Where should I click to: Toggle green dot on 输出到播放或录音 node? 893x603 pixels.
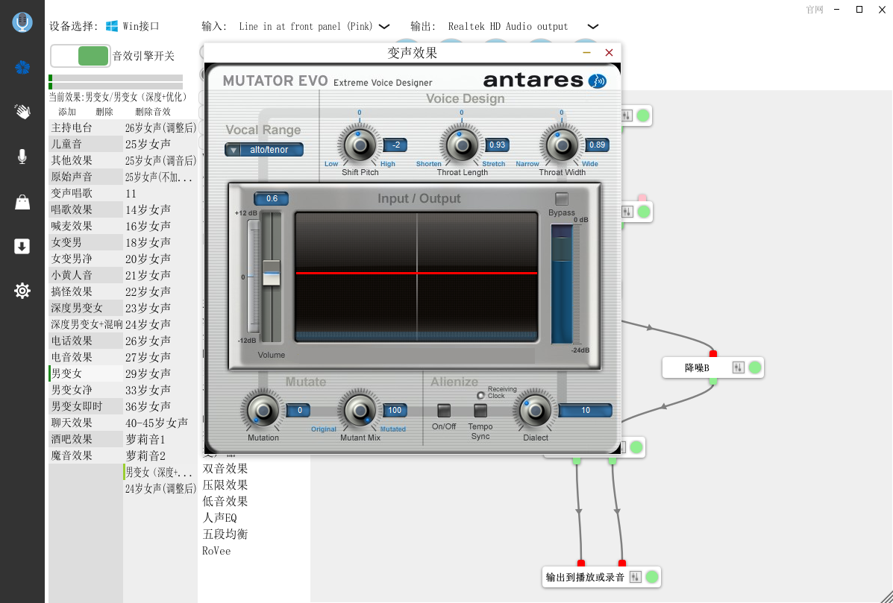pyautogui.click(x=652, y=577)
